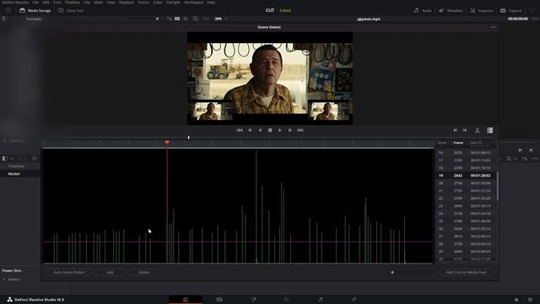The height and width of the screenshot is (304, 540).
Task: Open the Edit menu
Action: pyautogui.click(x=46, y=3)
